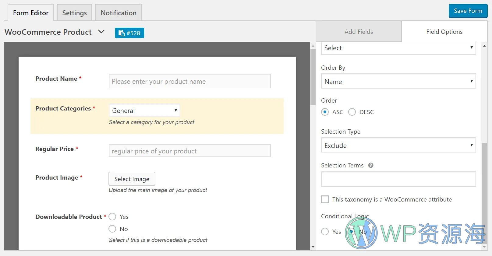The image size is (492, 256).
Task: Click the Product Categories field label
Action: coord(63,108)
